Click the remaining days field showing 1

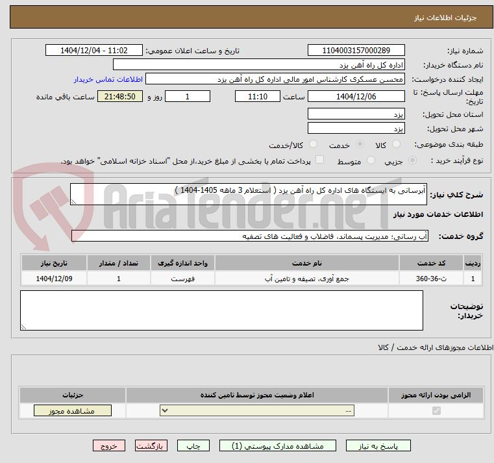pyautogui.click(x=188, y=96)
